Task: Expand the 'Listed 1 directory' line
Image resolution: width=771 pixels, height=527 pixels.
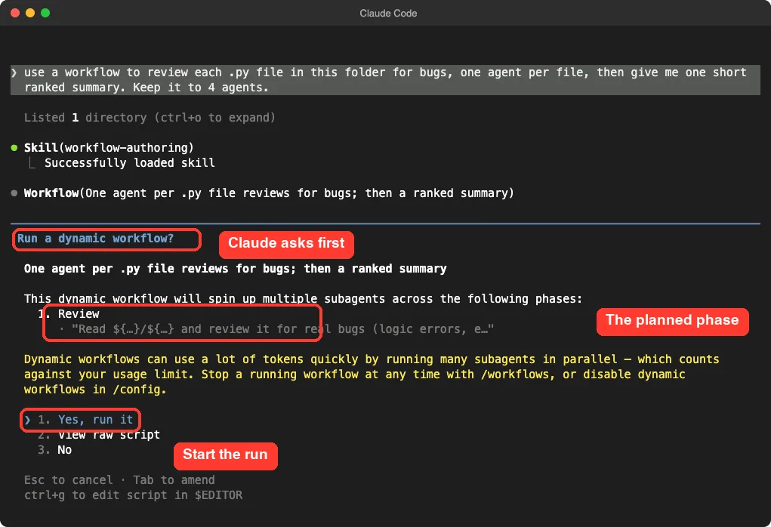Action: pyautogui.click(x=150, y=118)
